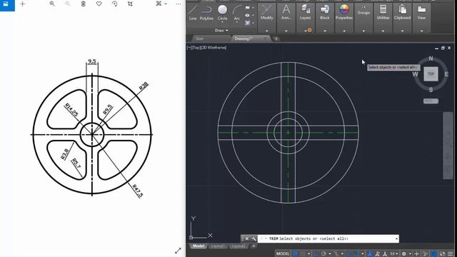The image size is (457, 257).
Task: Toggle object snap tracking
Action: coord(349,254)
